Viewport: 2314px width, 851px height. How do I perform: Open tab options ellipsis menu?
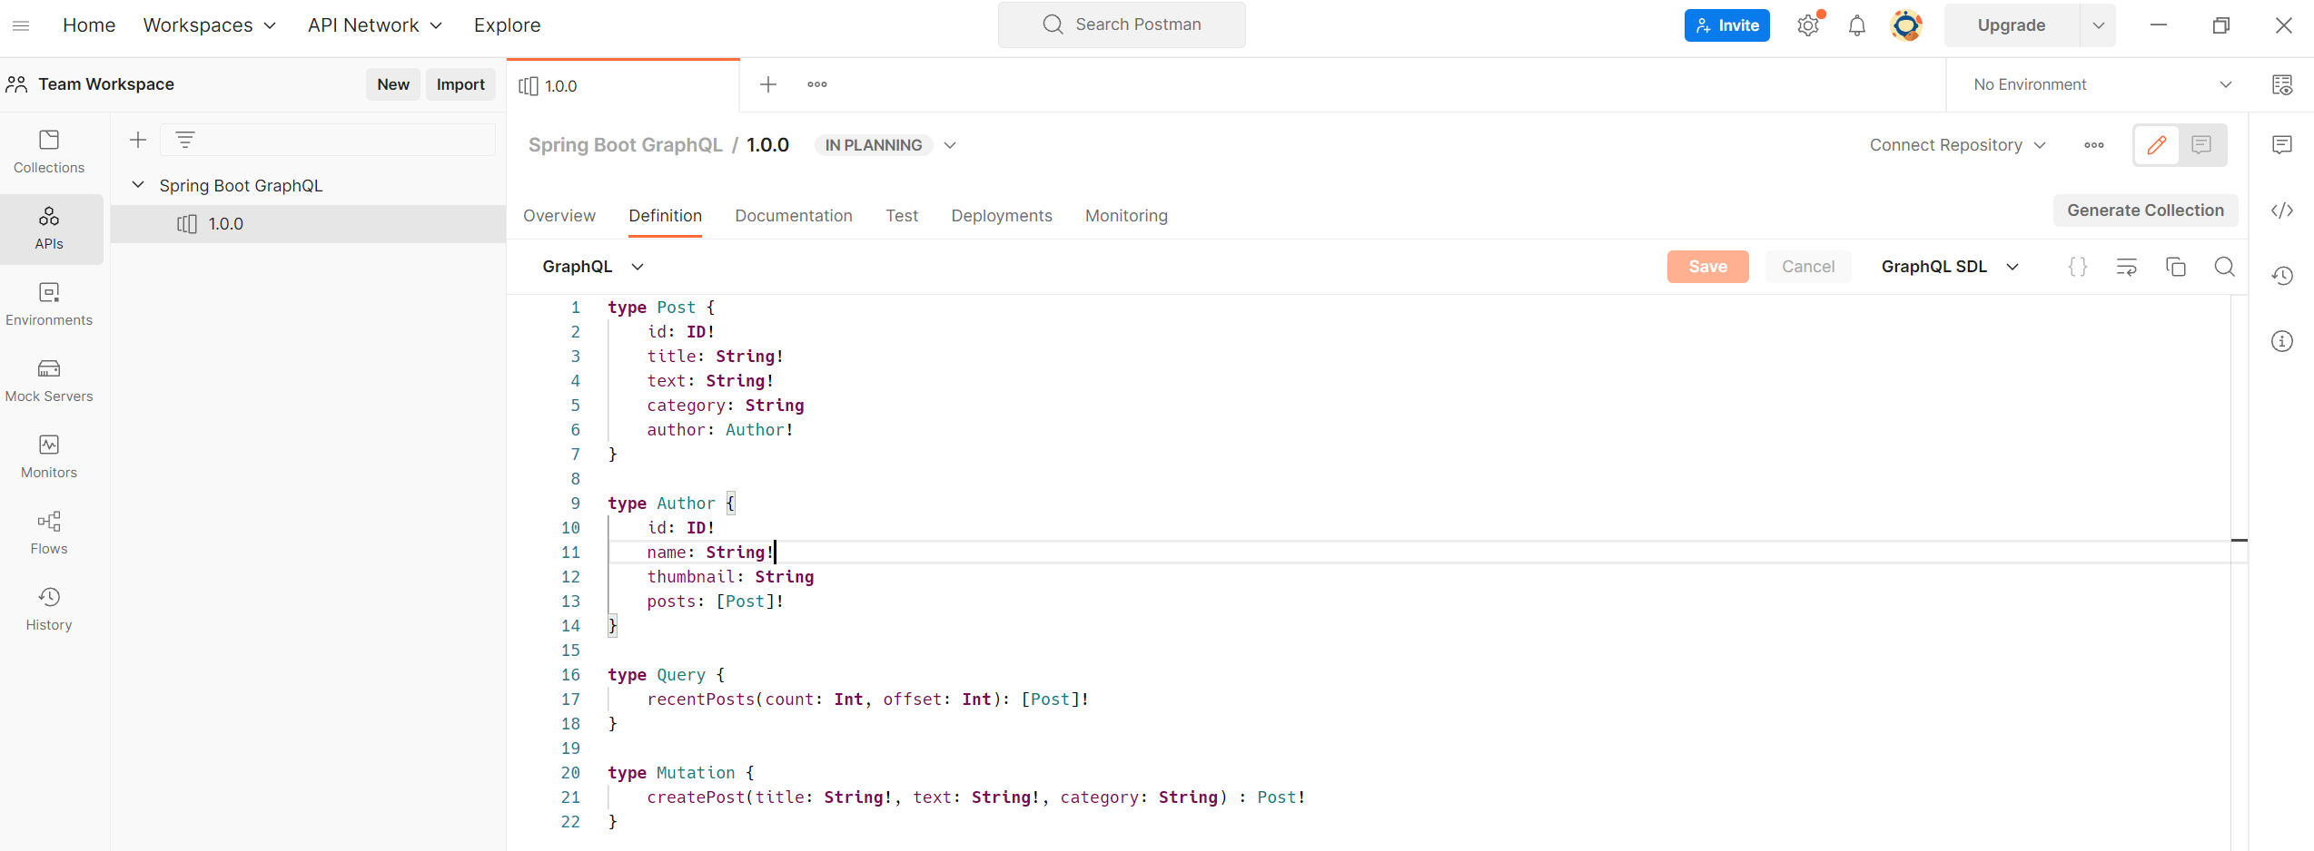point(817,84)
